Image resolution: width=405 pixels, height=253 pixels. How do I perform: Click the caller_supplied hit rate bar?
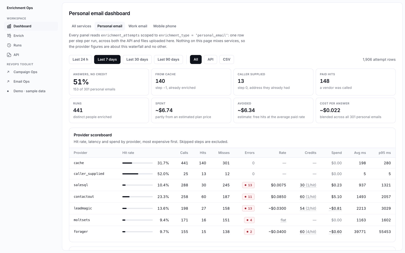pos(137,174)
